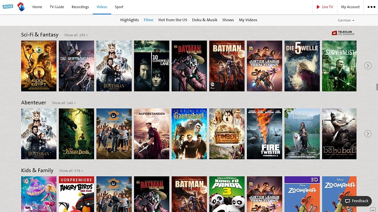
Task: Switch to the Shows tab
Action: (228, 20)
